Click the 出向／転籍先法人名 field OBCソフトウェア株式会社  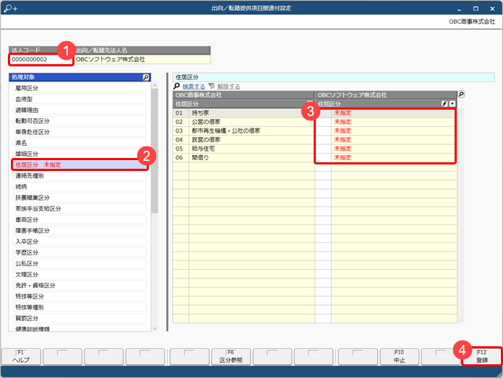point(142,60)
